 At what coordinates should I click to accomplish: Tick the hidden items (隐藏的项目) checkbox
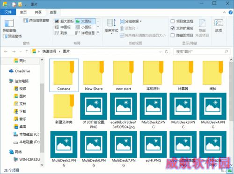tap(172, 36)
